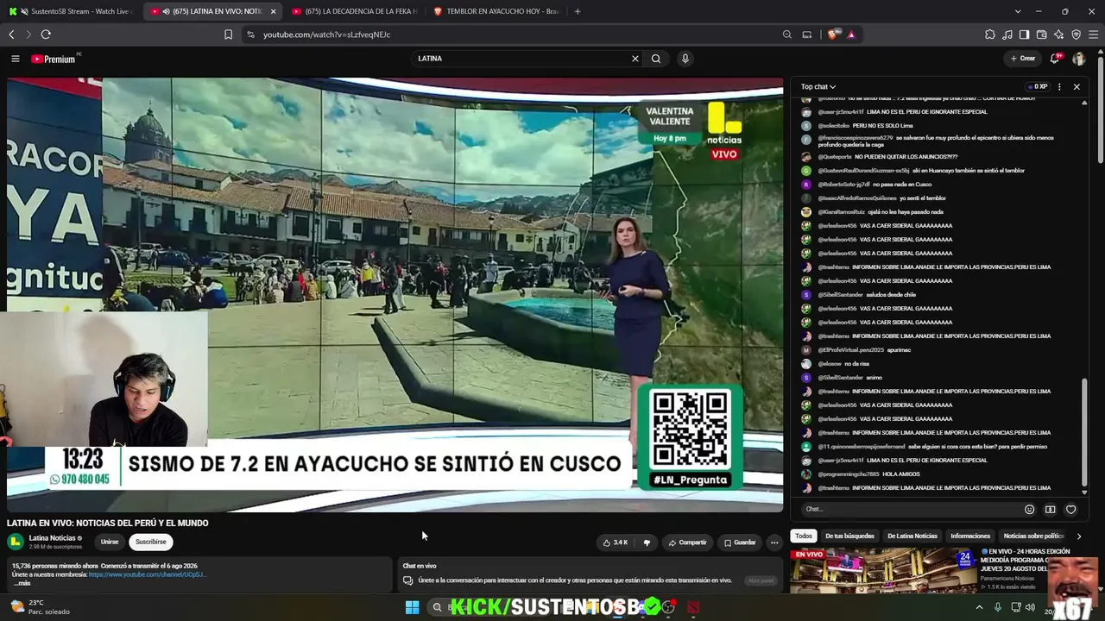Switch to LA DECADENCIA DE LA FEKA tab
Screen dimensions: 1105x621
(354, 11)
